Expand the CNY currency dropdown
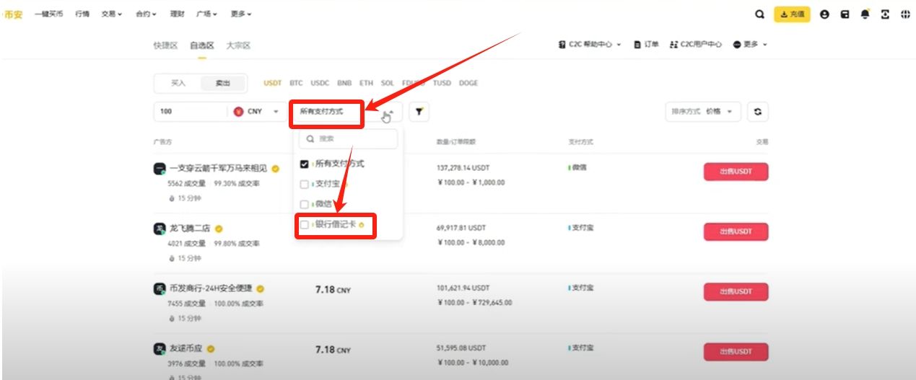The height and width of the screenshot is (380, 916). pyautogui.click(x=257, y=112)
